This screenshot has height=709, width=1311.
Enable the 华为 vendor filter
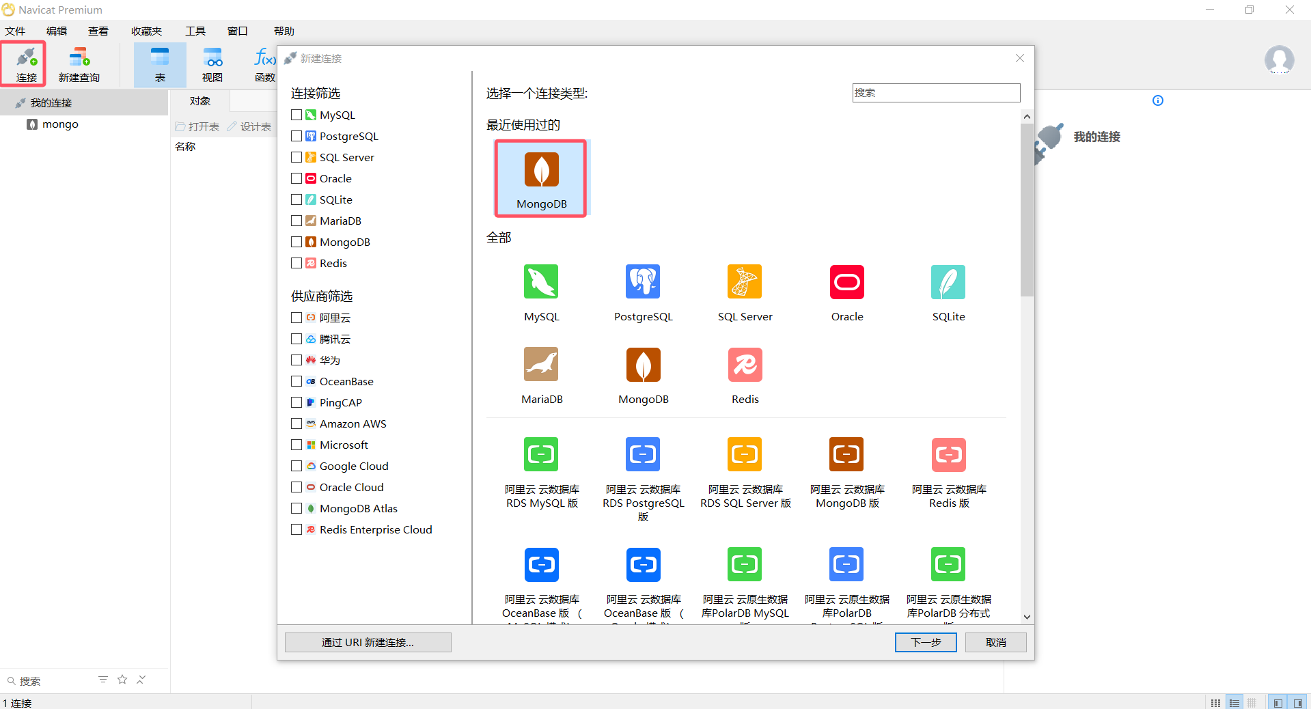[296, 360]
